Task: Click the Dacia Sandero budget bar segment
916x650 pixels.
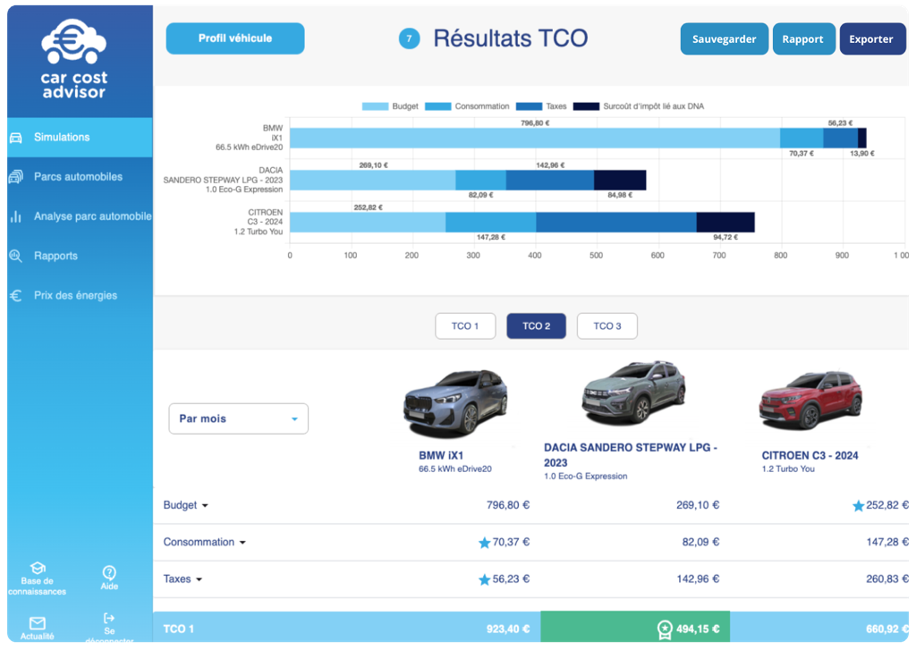Action: point(373,180)
